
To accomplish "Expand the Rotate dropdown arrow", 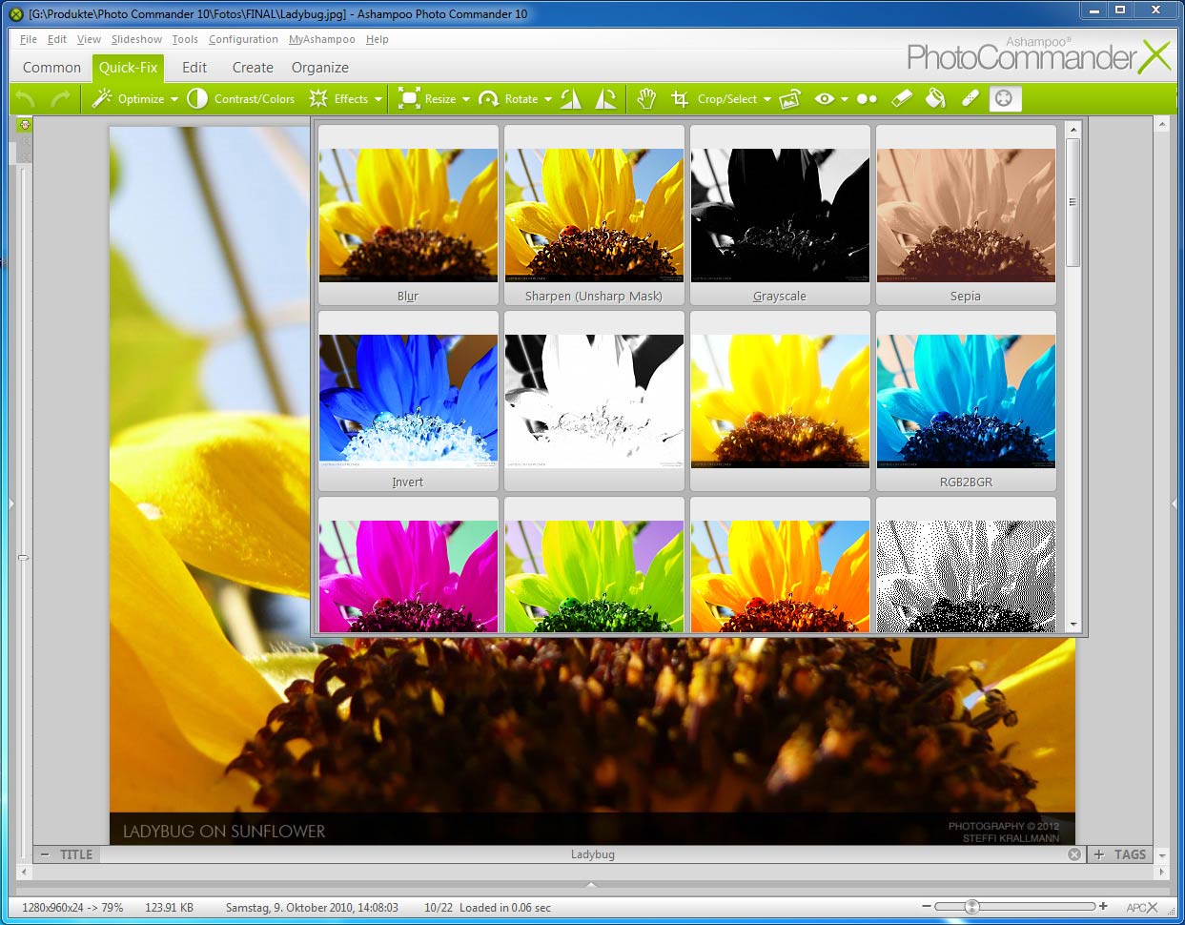I will [548, 99].
